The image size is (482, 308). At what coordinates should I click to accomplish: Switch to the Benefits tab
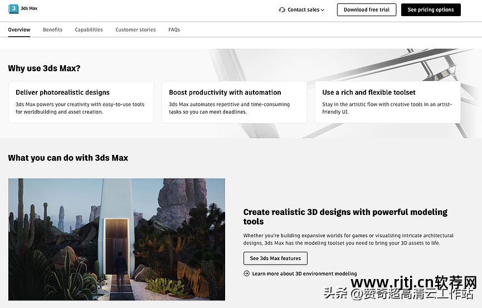(52, 30)
